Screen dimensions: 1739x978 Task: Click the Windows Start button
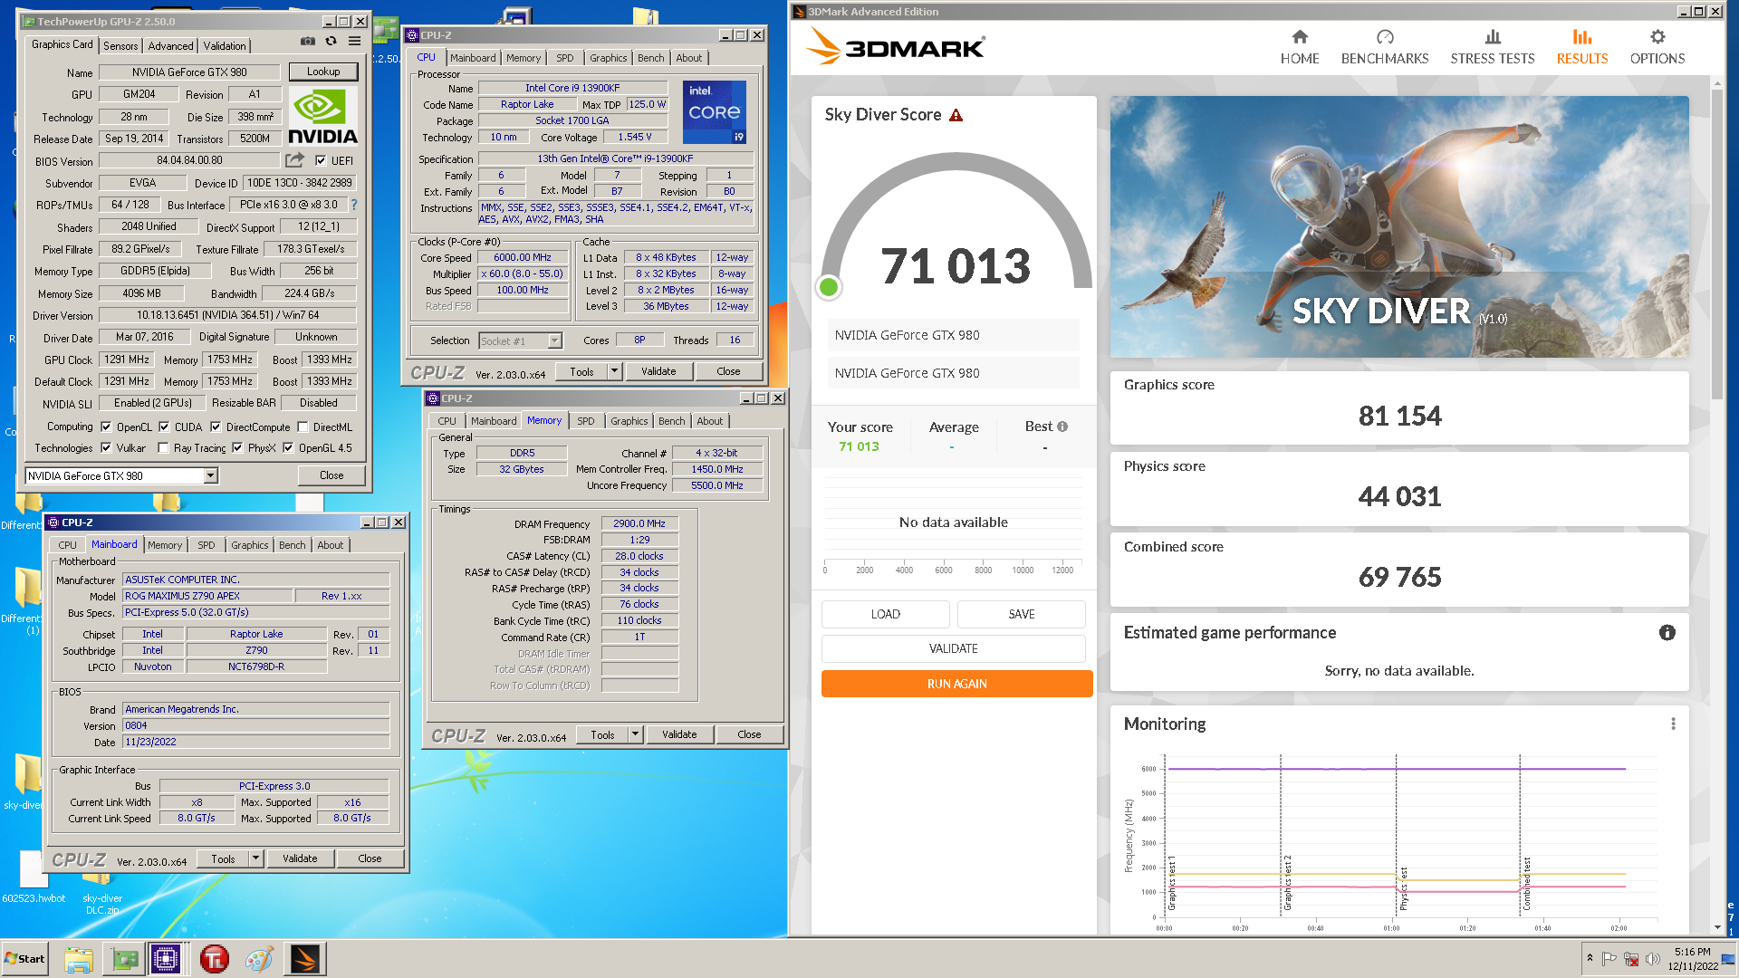[25, 959]
